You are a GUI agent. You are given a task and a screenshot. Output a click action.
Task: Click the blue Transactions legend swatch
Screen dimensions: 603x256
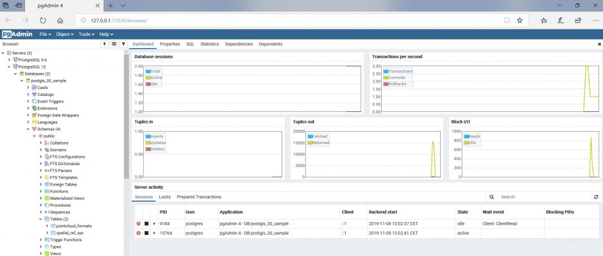click(386, 71)
